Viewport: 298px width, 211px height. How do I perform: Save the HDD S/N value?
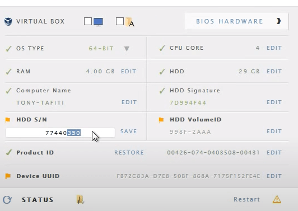[x=128, y=131]
